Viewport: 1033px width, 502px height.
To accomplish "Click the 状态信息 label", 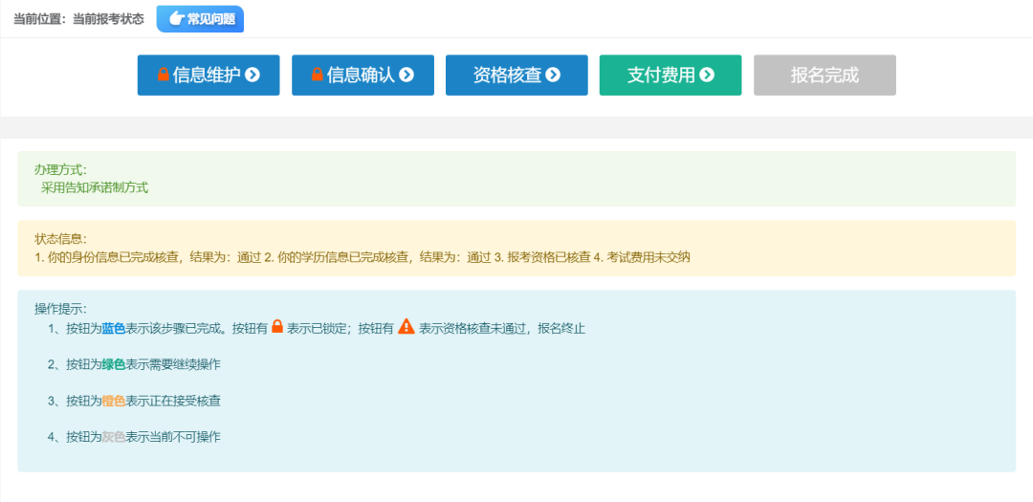I will point(60,238).
